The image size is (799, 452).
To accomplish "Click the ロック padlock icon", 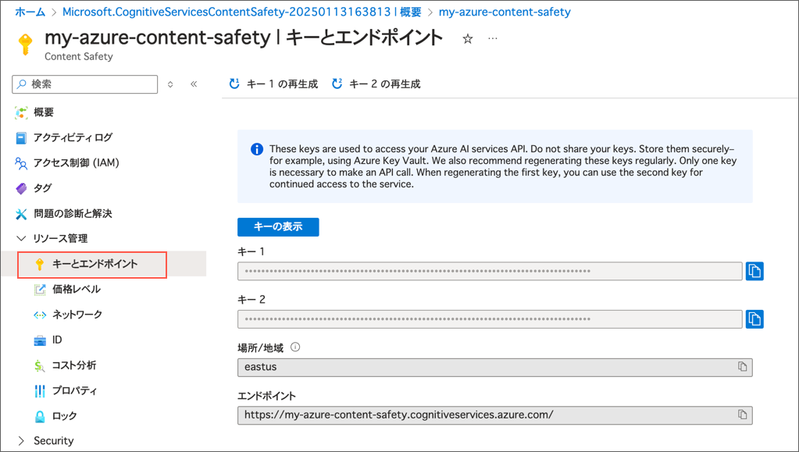I will coord(40,416).
